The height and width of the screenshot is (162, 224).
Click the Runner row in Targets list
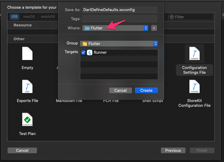click(x=119, y=52)
